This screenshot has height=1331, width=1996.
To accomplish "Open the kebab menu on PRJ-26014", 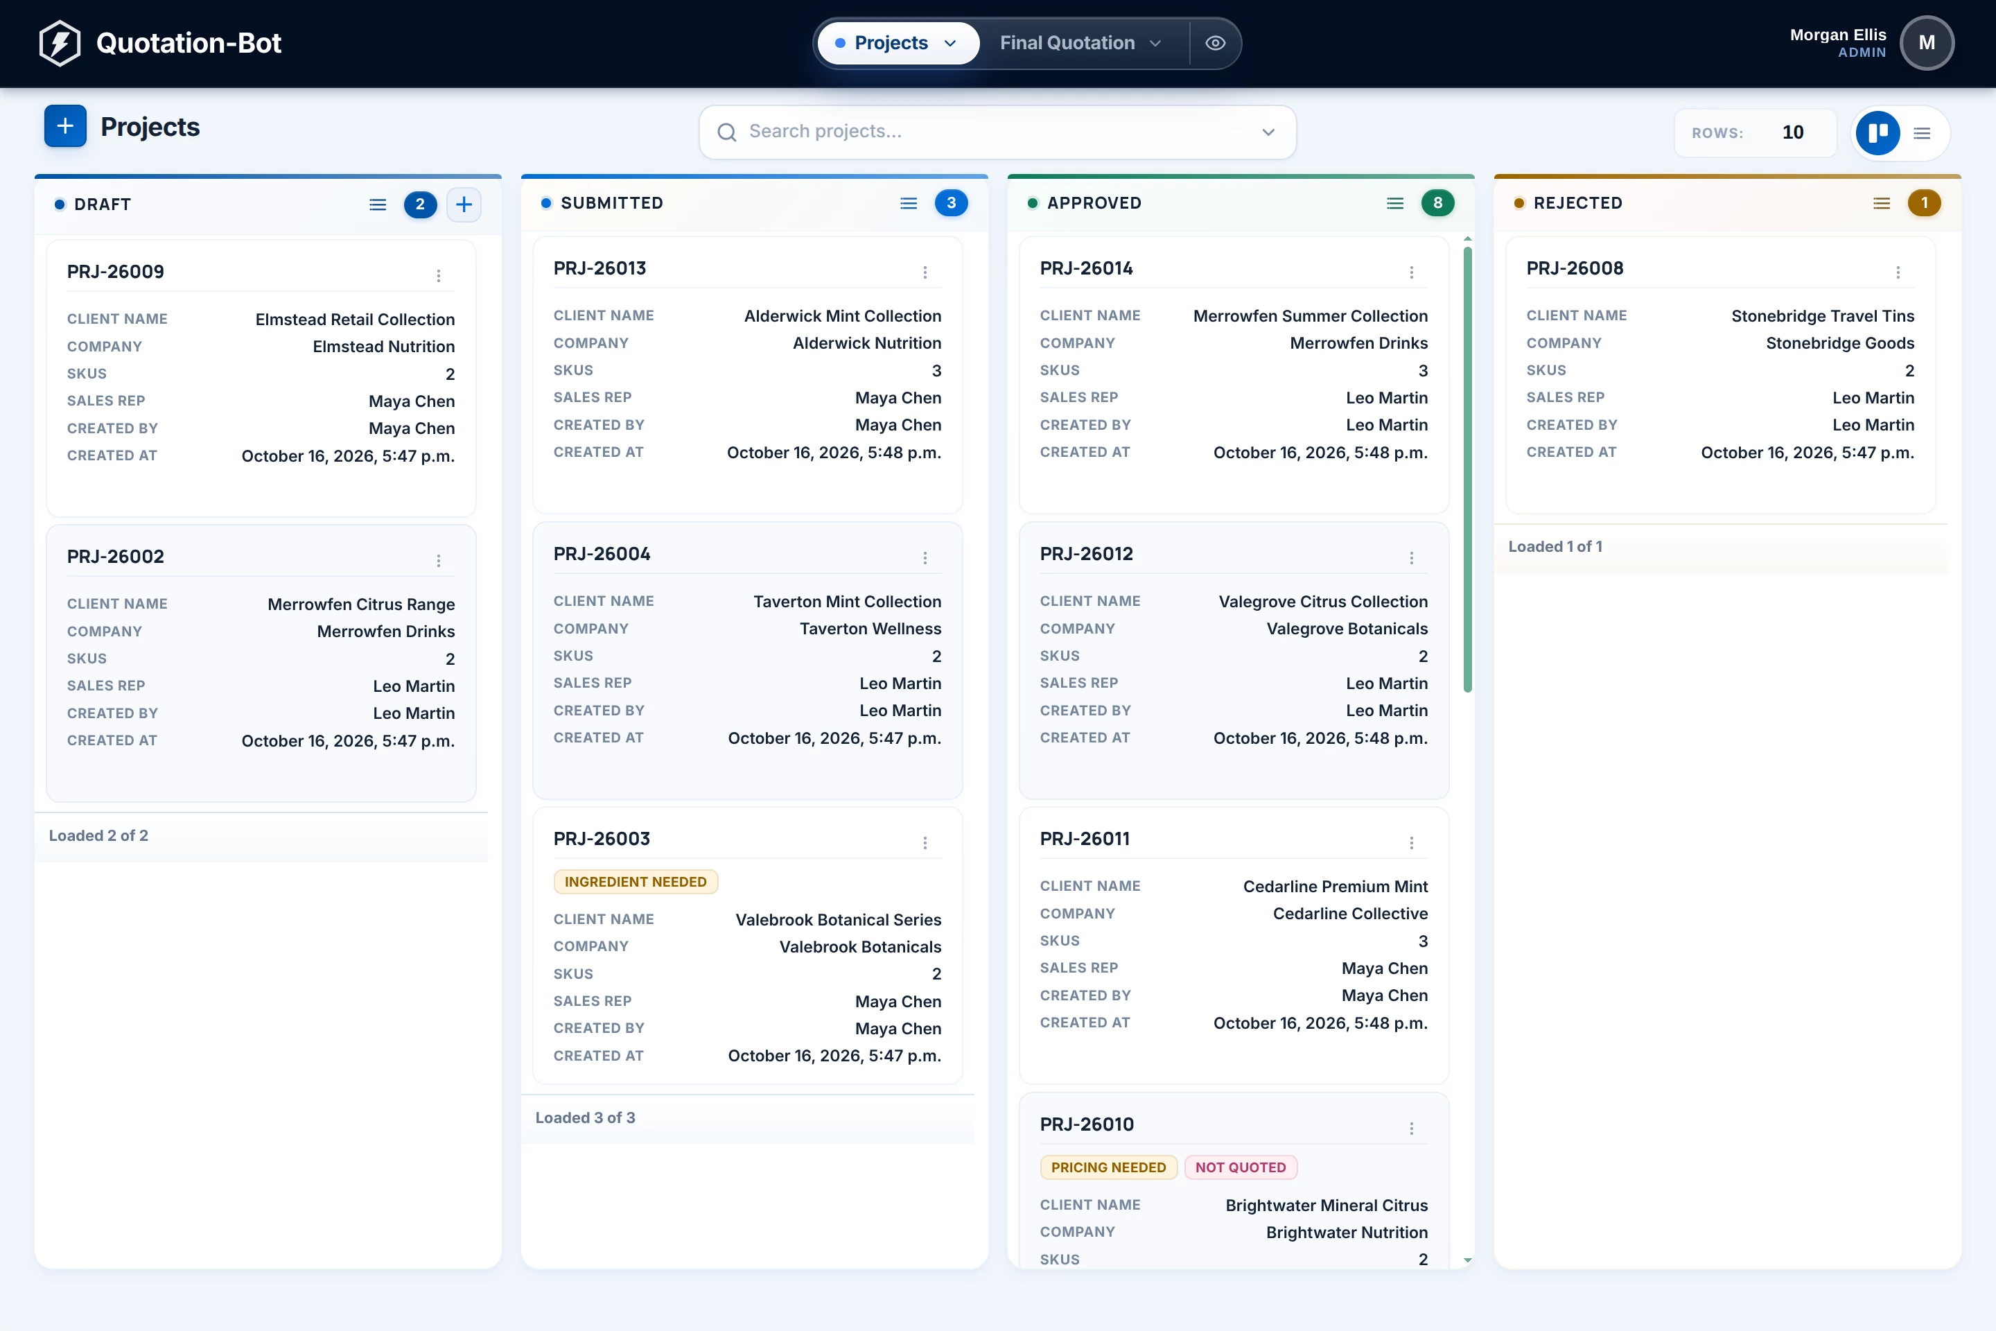I will click(x=1411, y=272).
